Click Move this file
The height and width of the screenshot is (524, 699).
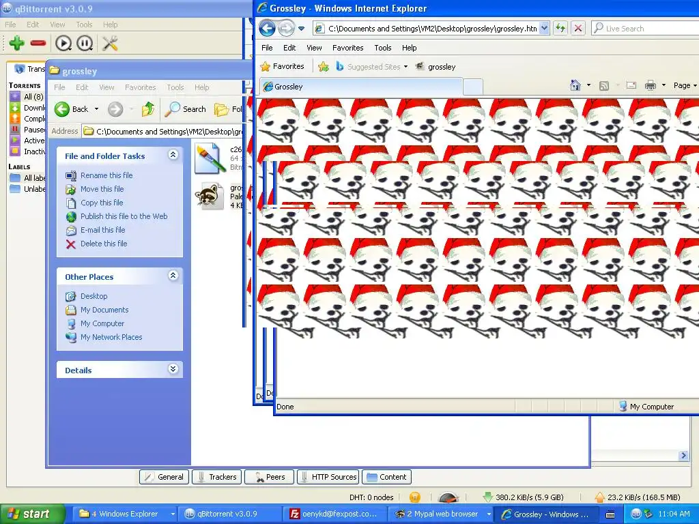[102, 189]
